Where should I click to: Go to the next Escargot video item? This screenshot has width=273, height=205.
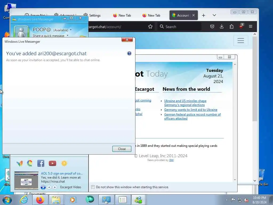pyautogui.click(x=55, y=187)
